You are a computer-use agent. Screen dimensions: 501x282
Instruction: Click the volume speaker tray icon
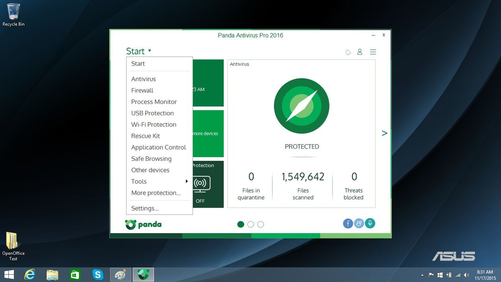coord(466,275)
